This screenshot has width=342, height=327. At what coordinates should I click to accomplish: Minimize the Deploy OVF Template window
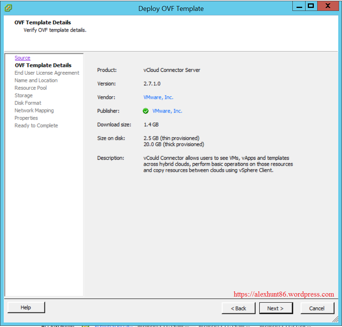[x=299, y=6]
